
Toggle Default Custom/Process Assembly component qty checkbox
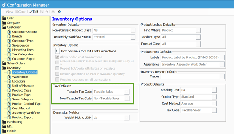pyautogui.click(x=57, y=63)
